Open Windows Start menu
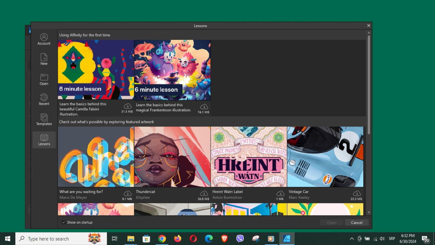The image size is (435, 245). [7, 239]
